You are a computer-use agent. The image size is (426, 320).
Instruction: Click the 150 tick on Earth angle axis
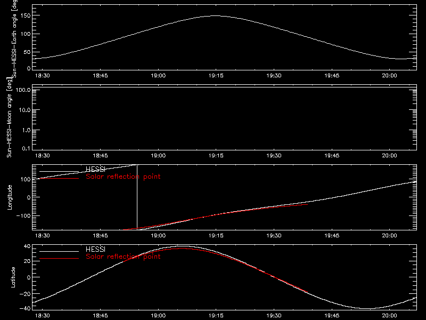click(x=26, y=16)
